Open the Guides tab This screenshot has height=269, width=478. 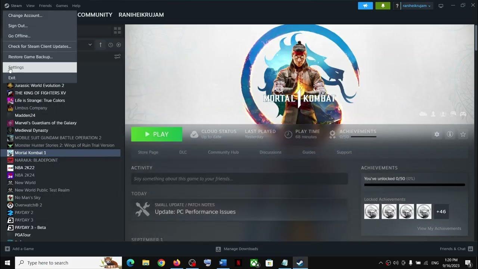309,152
